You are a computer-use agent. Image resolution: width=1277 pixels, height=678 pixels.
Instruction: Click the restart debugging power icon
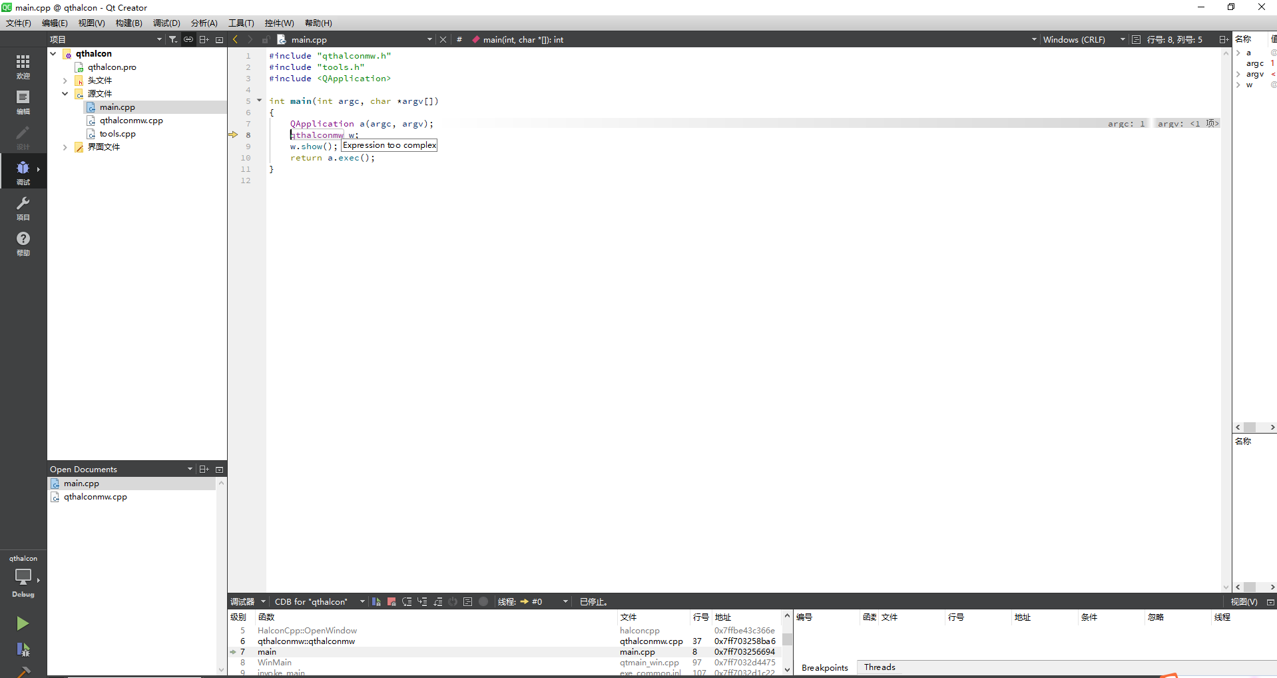coord(453,601)
